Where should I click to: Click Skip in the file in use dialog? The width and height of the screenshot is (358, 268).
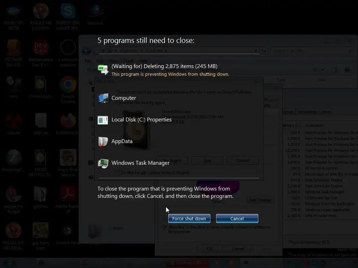[207, 161]
